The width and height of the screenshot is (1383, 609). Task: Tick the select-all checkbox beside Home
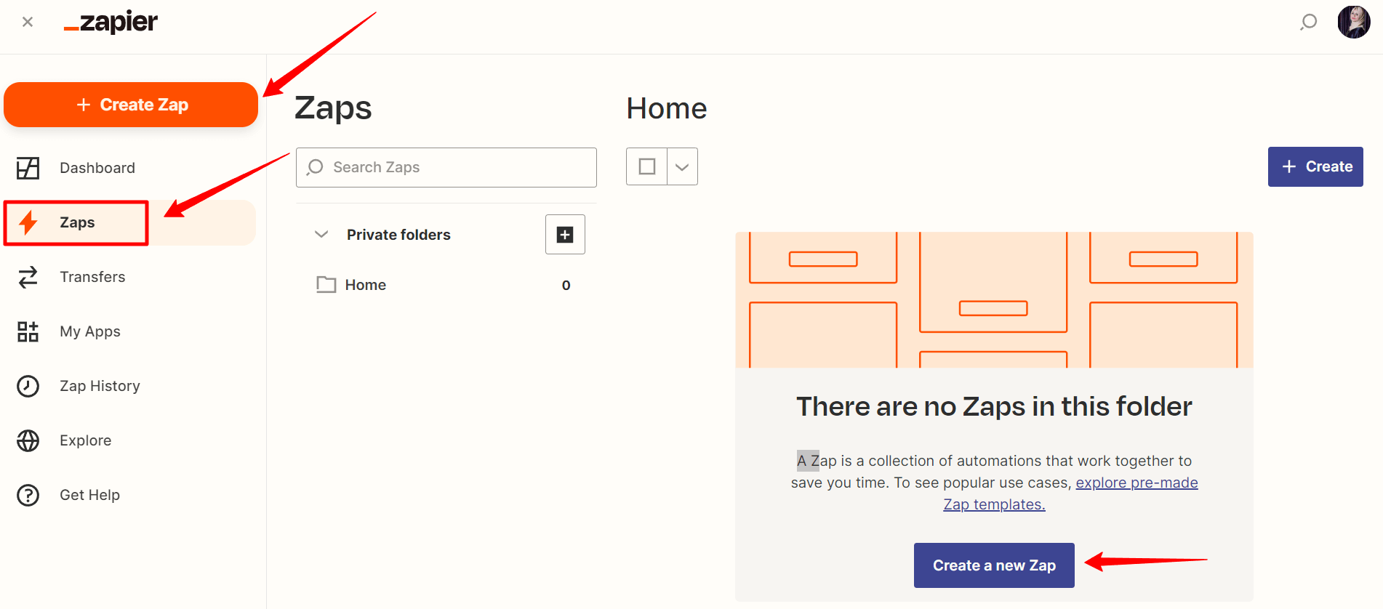pyautogui.click(x=646, y=166)
